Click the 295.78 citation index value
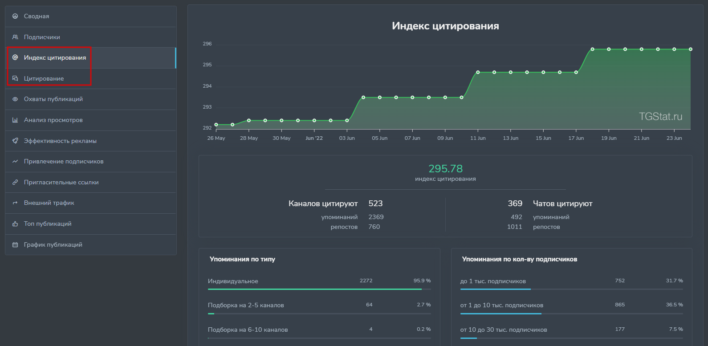This screenshot has height=346, width=708. 445,169
